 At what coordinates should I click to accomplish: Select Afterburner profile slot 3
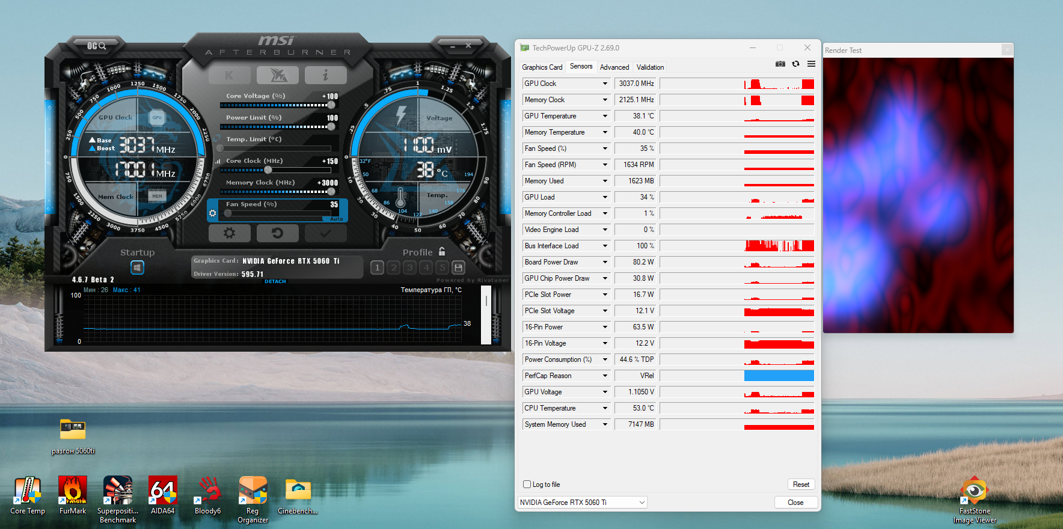tap(409, 268)
